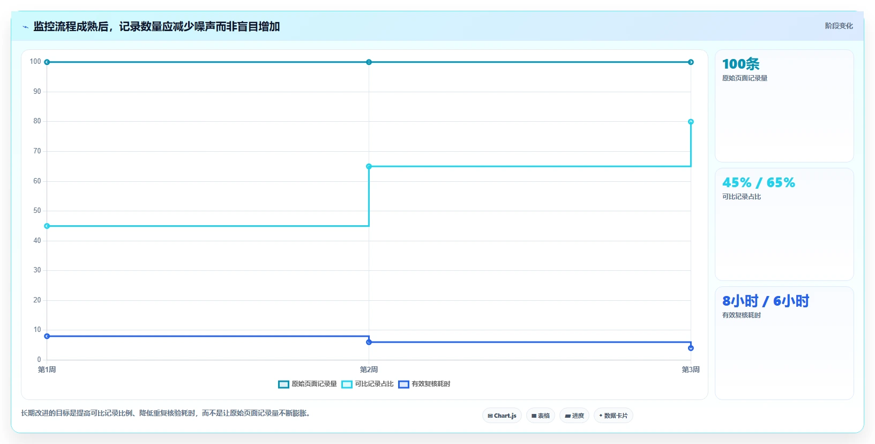Click the 阶段变化 label in header
Viewport: 875px width, 444px height.
[839, 26]
